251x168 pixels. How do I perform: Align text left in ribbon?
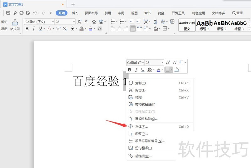click(x=113, y=28)
